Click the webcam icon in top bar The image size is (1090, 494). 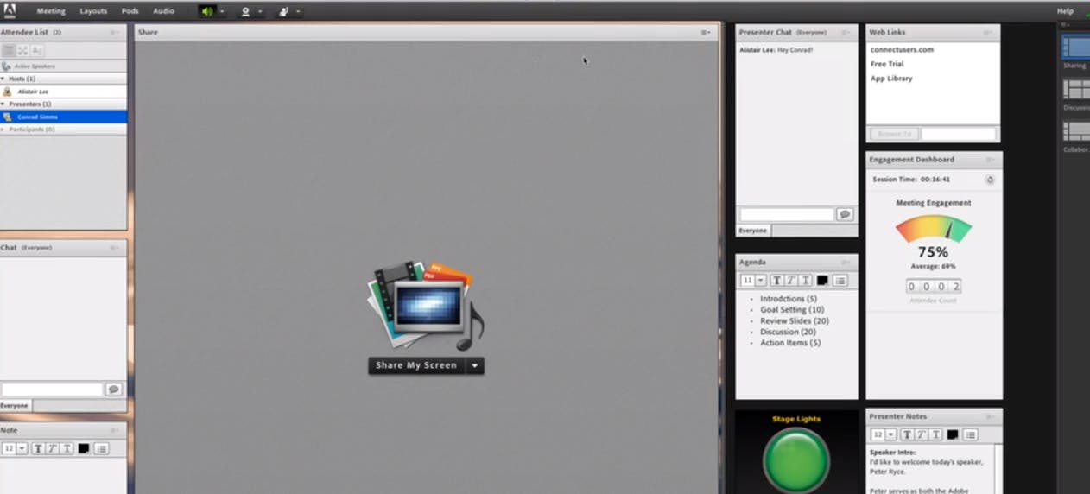[245, 11]
